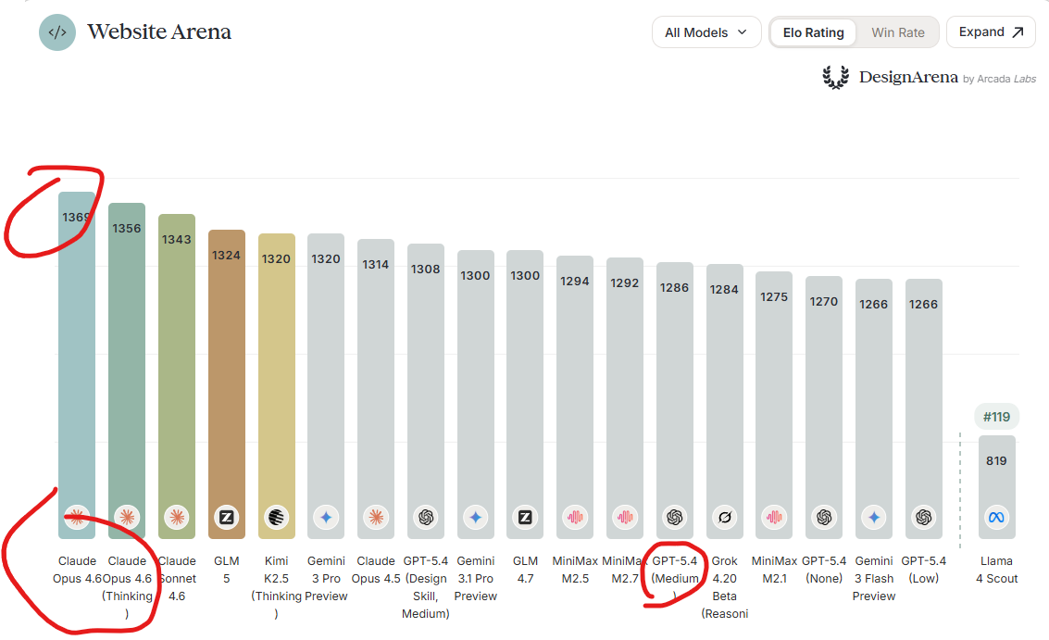
Task: Select the Llama 4 Scout bar at 819
Action: point(996,482)
